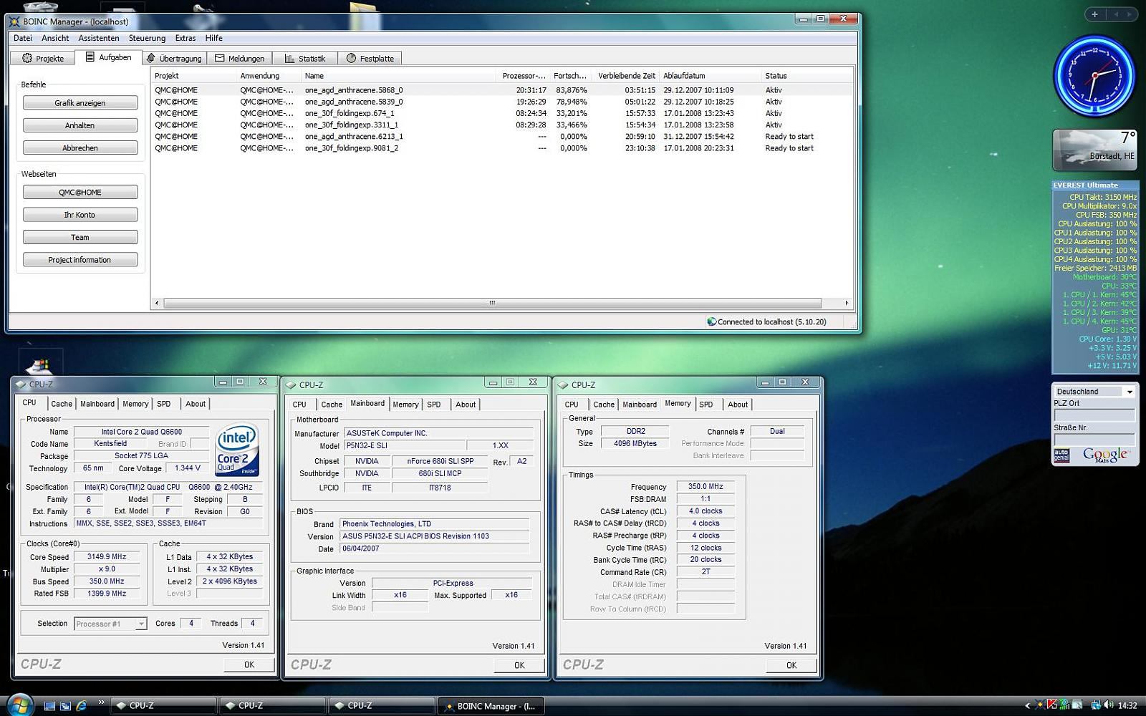The image size is (1146, 716).
Task: Click the autogenial logo in maps gadget
Action: click(1061, 455)
